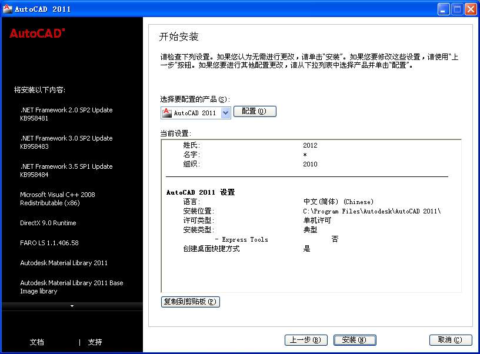
Task: Click Microsoft Visual C++ 2008 Redistributable item
Action: (x=58, y=199)
